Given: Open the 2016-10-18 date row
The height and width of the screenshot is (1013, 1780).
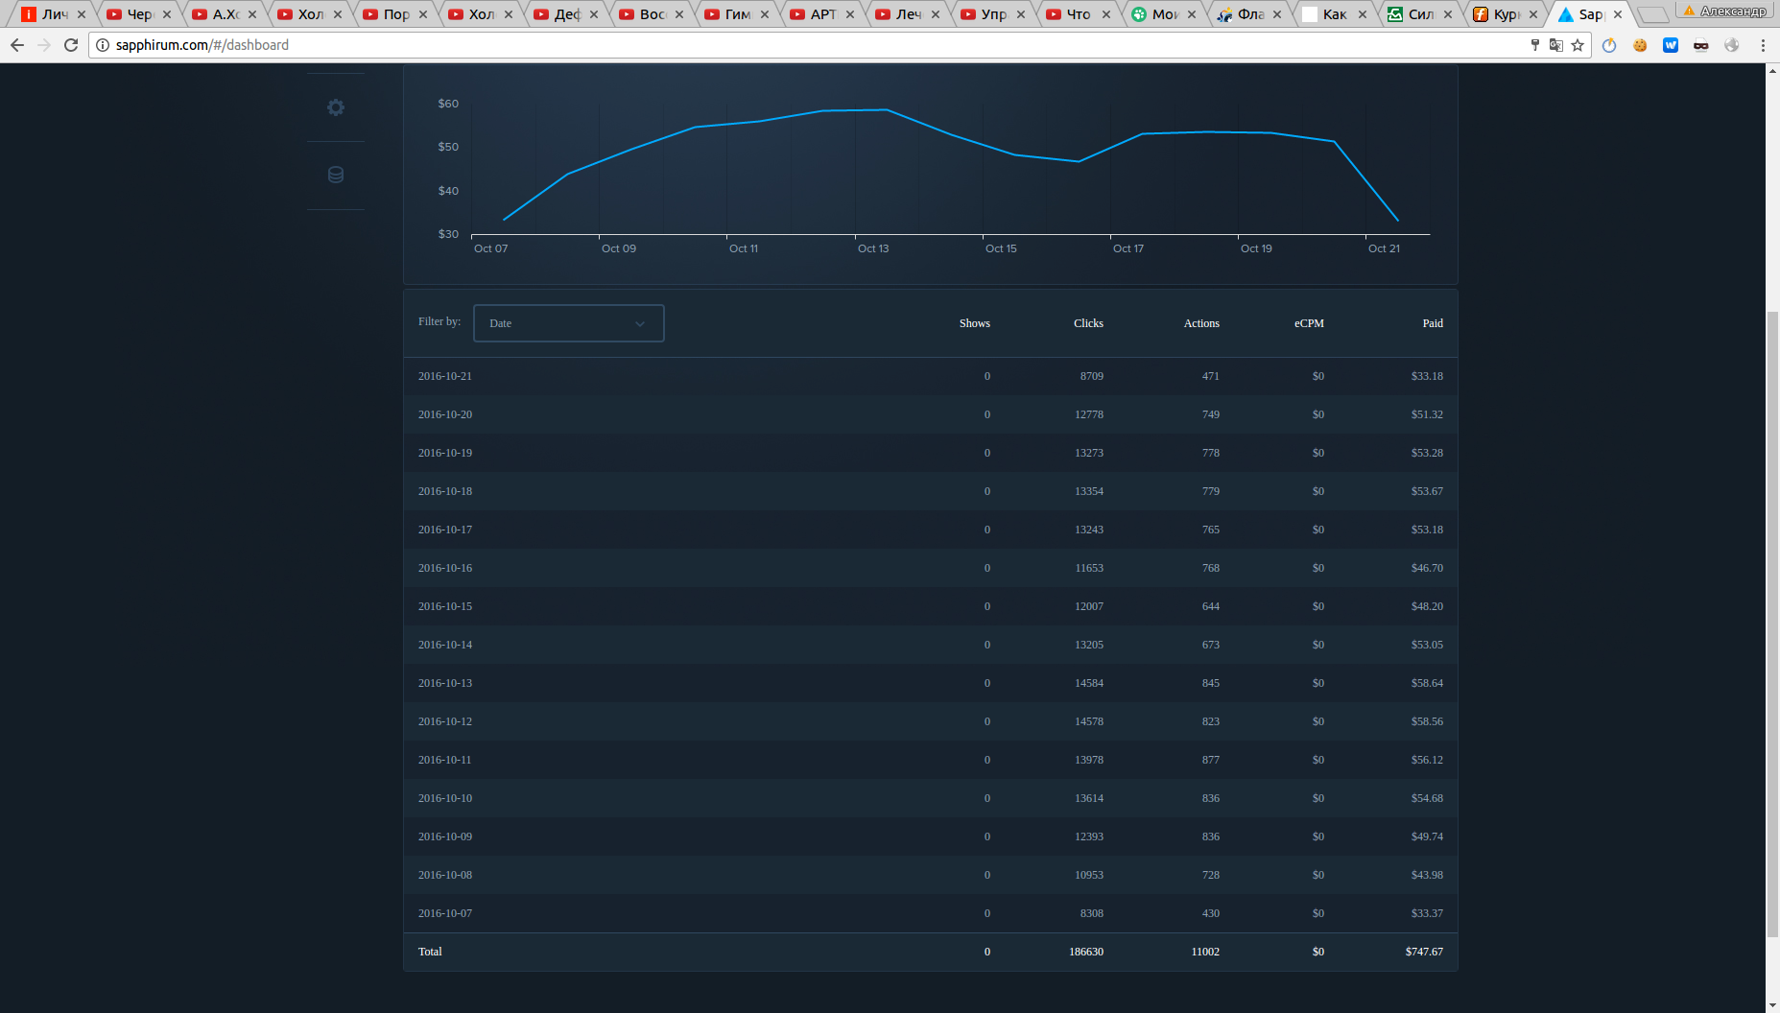Looking at the screenshot, I should [x=931, y=491].
